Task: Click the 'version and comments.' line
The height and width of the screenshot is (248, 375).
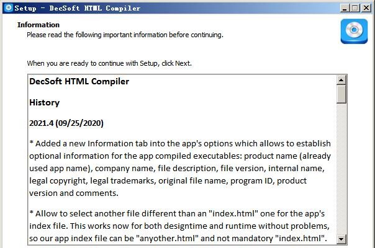Action: (74, 193)
